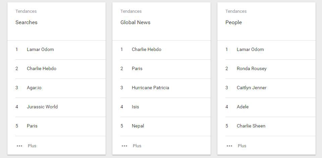The image size is (322, 158).
Task: Open Lamar Odom in the Searches list
Action: click(40, 50)
